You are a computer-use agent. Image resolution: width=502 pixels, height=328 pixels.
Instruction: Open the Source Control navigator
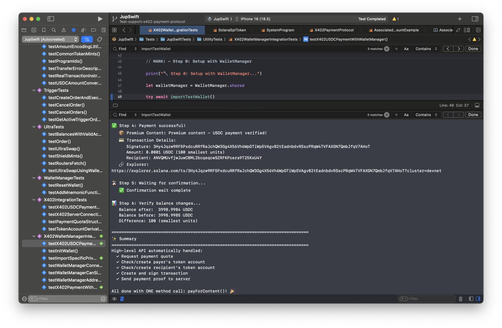tap(34, 30)
